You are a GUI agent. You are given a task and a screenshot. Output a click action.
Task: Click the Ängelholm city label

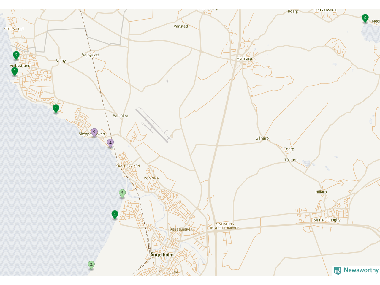[x=162, y=255]
